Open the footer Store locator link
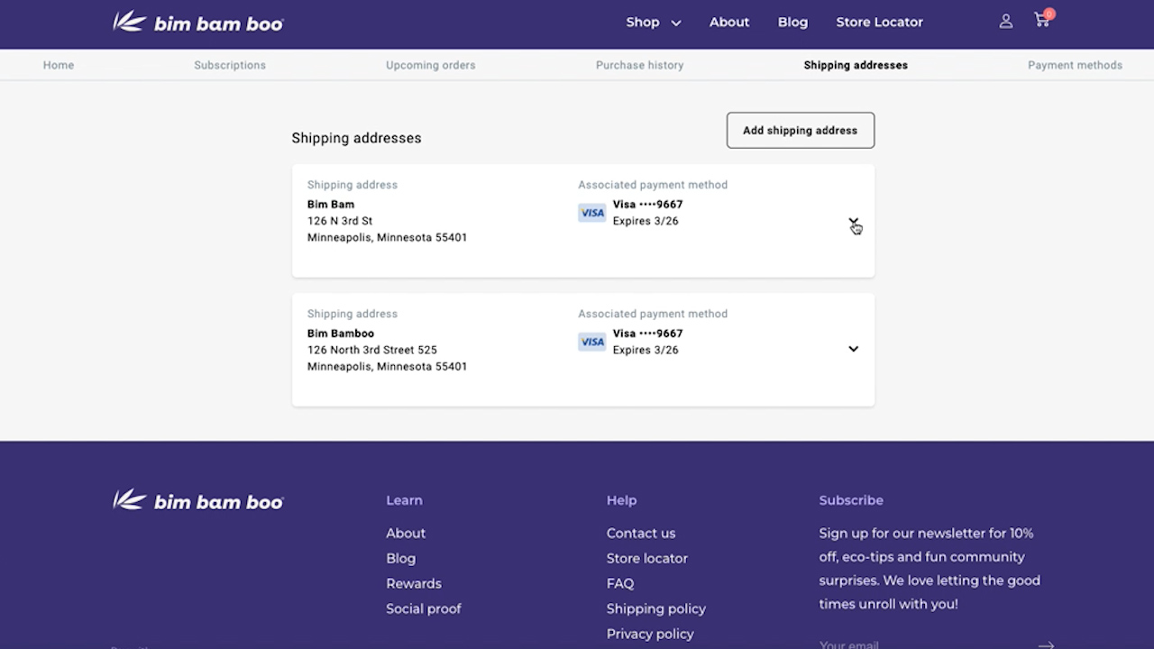This screenshot has width=1154, height=649. point(647,558)
